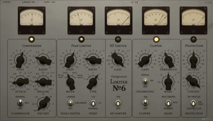
Task: Click the ceiling value readout -0.2
Action: pos(204,73)
